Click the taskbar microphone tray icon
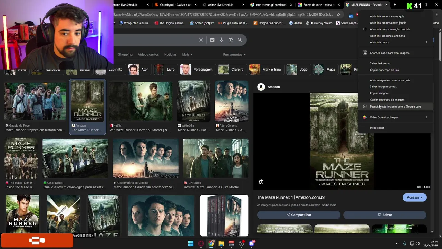This screenshot has height=249, width=442. 404,243
